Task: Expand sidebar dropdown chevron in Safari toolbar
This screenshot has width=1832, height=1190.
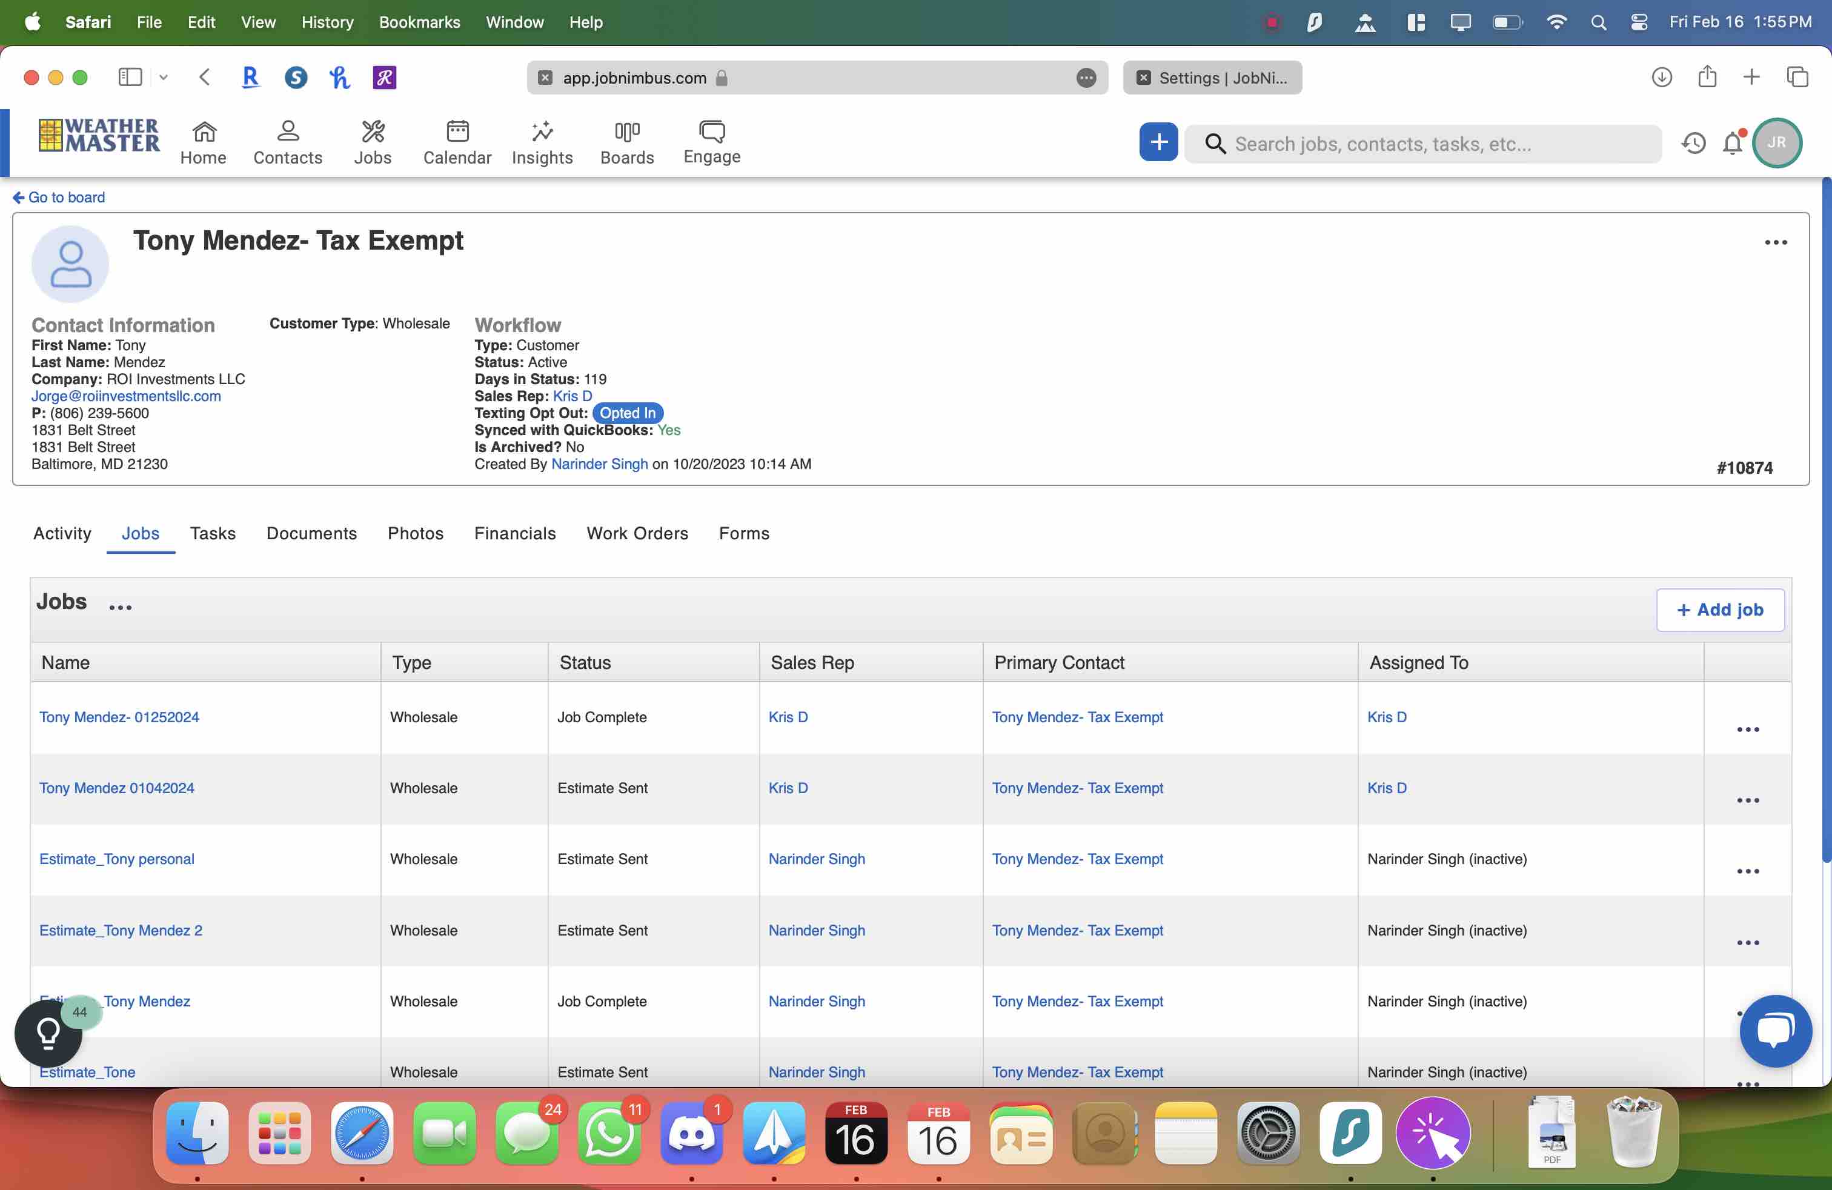Action: click(163, 77)
